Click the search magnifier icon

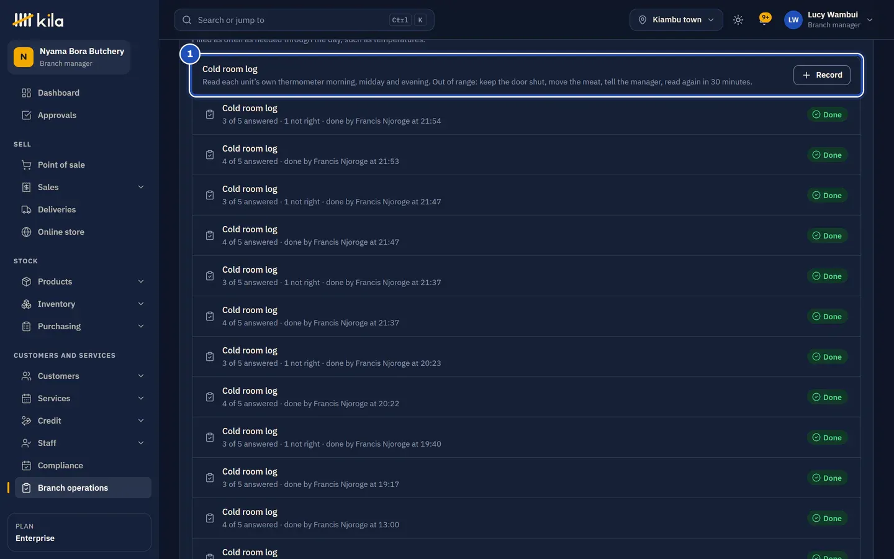(187, 20)
